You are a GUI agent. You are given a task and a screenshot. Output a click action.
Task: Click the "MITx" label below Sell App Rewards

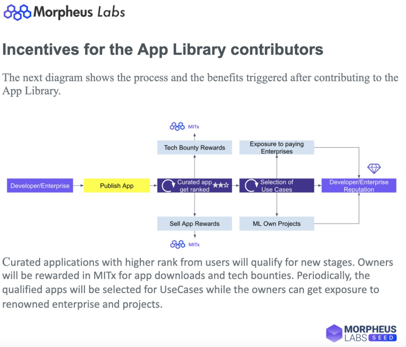(194, 244)
